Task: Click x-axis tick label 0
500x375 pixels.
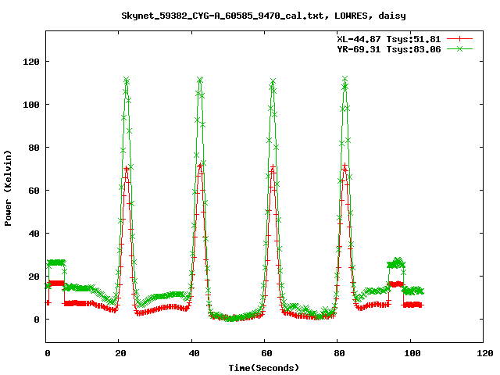Action: click(48, 353)
